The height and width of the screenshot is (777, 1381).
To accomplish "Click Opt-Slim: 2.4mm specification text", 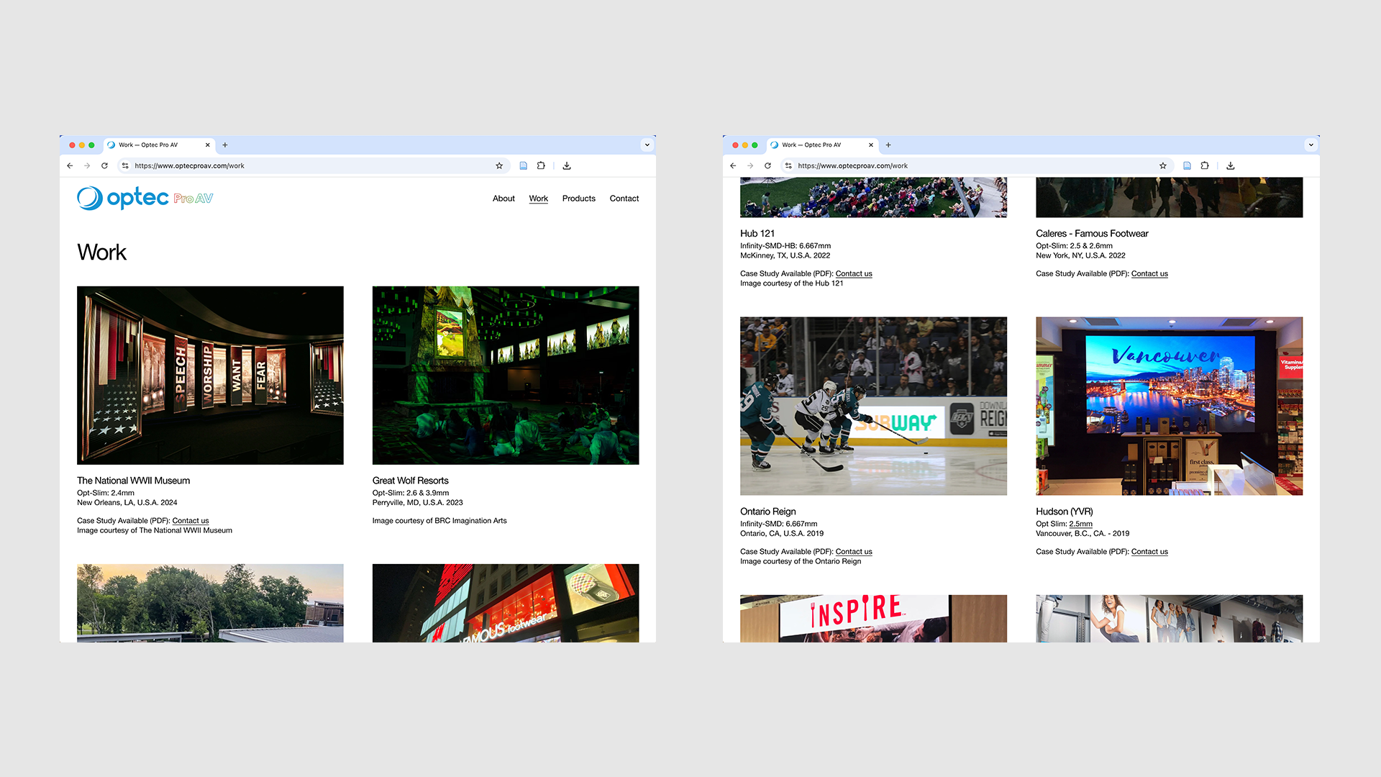I will (106, 493).
